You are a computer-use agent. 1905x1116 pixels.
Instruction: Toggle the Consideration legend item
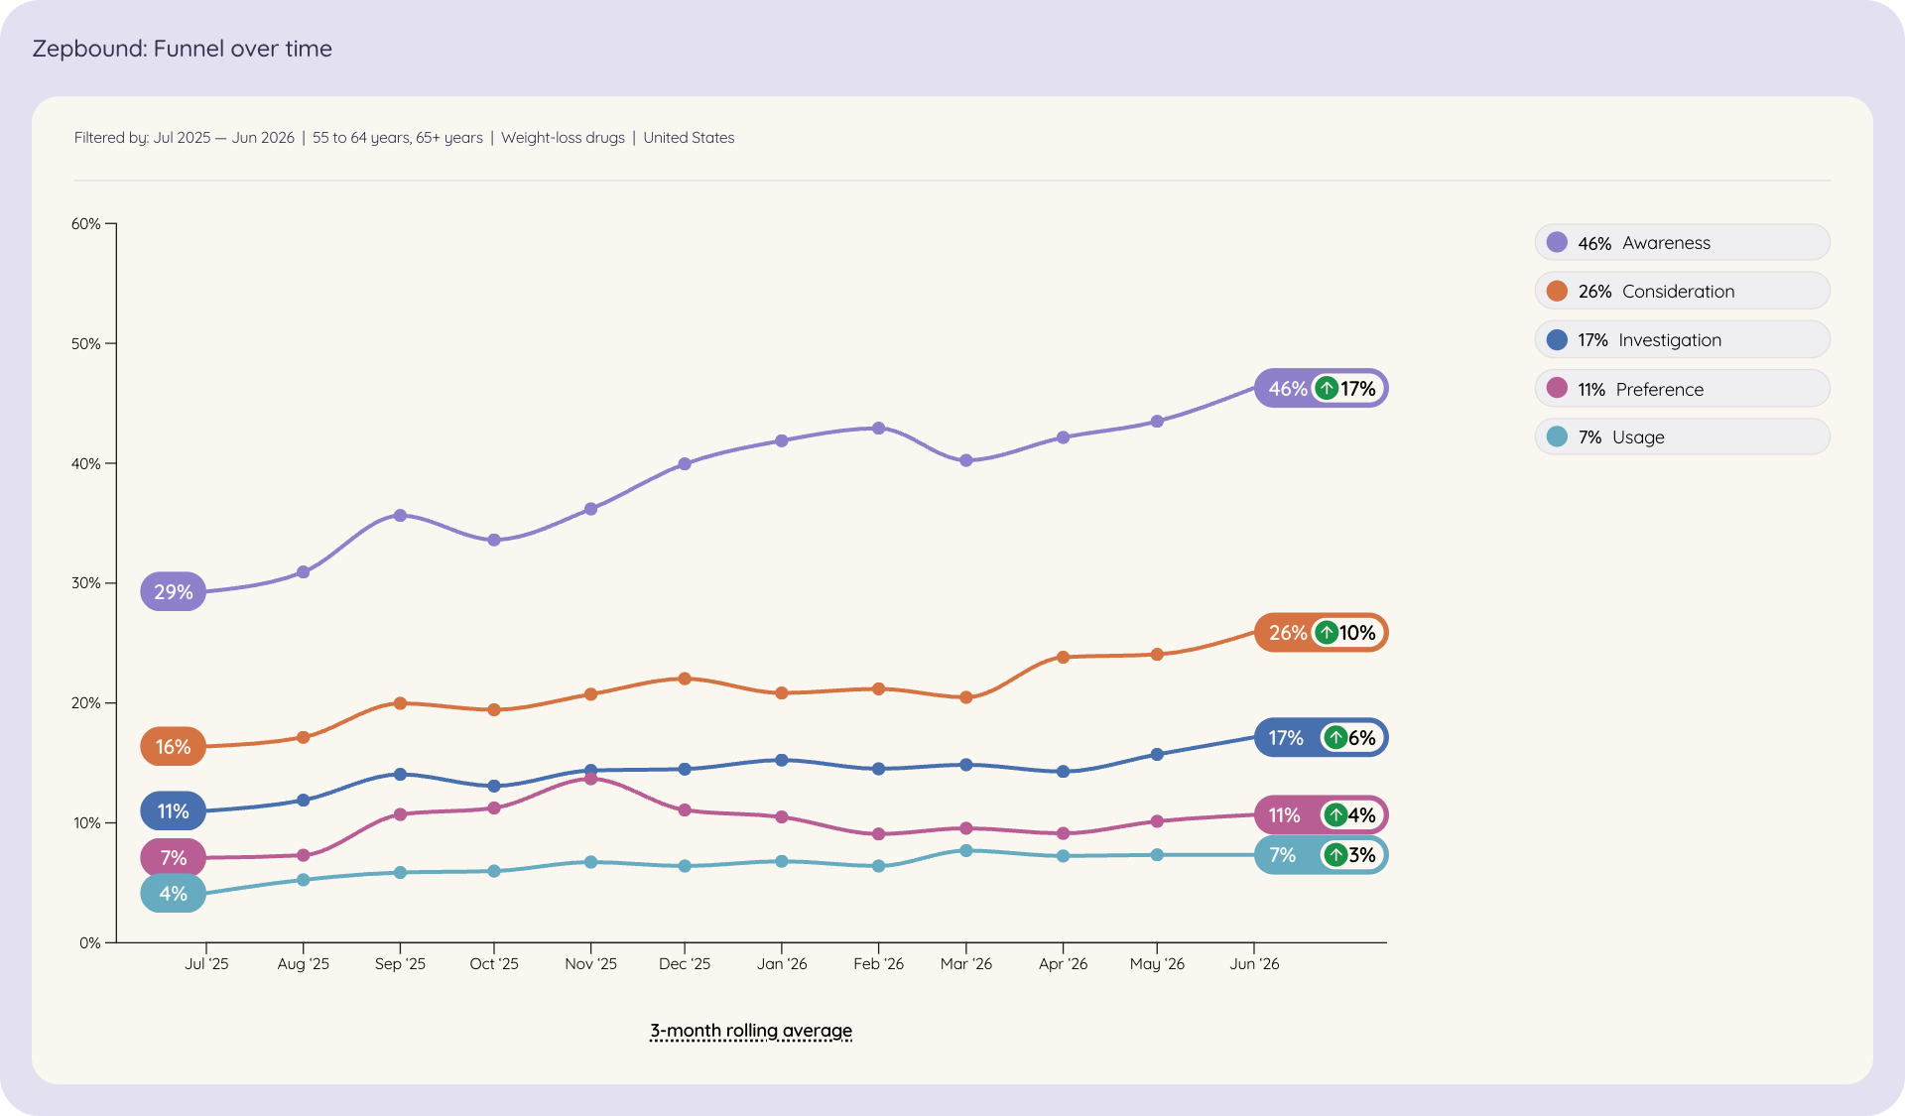(1682, 292)
